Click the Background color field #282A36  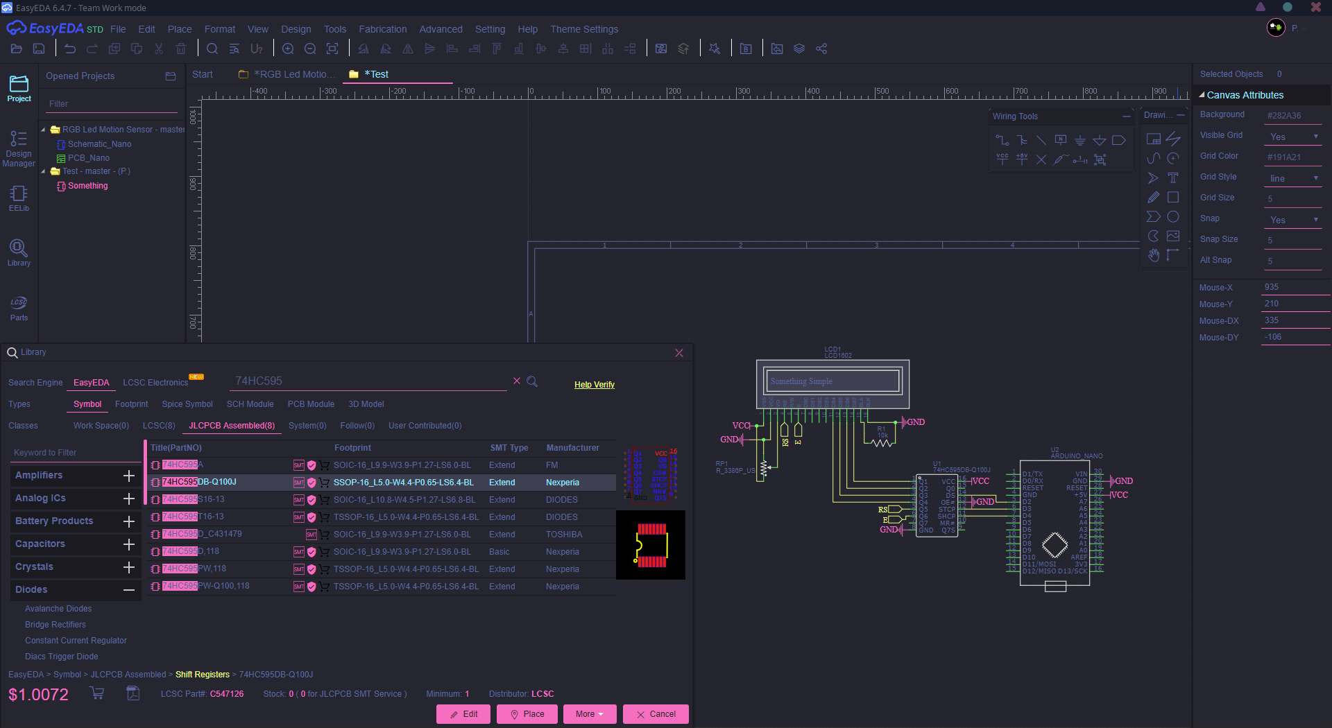(1292, 116)
